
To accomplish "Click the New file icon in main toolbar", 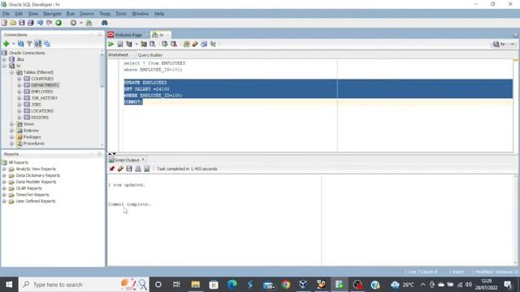I will (4, 23).
